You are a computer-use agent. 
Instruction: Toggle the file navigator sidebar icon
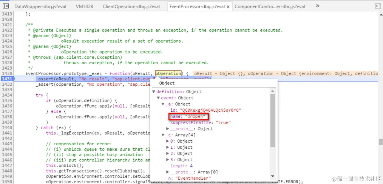click(5, 6)
